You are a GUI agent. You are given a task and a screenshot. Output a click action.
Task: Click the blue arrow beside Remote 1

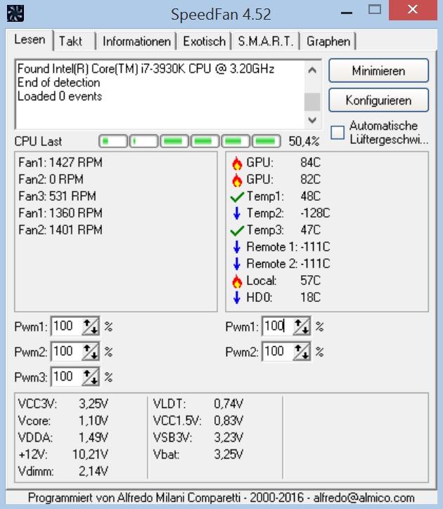[x=236, y=247]
